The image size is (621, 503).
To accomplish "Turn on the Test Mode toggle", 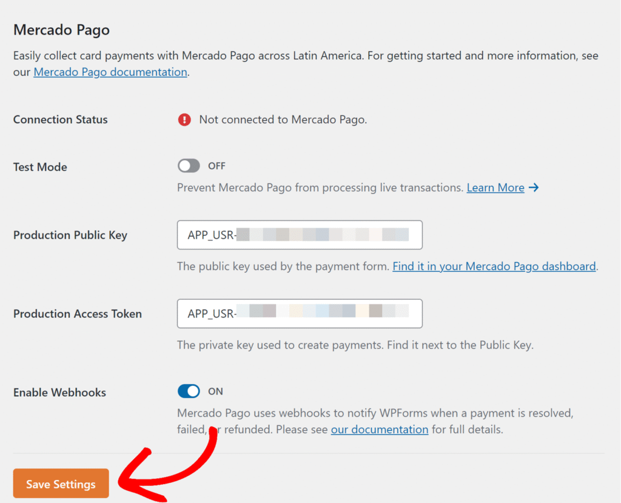I will pyautogui.click(x=189, y=166).
